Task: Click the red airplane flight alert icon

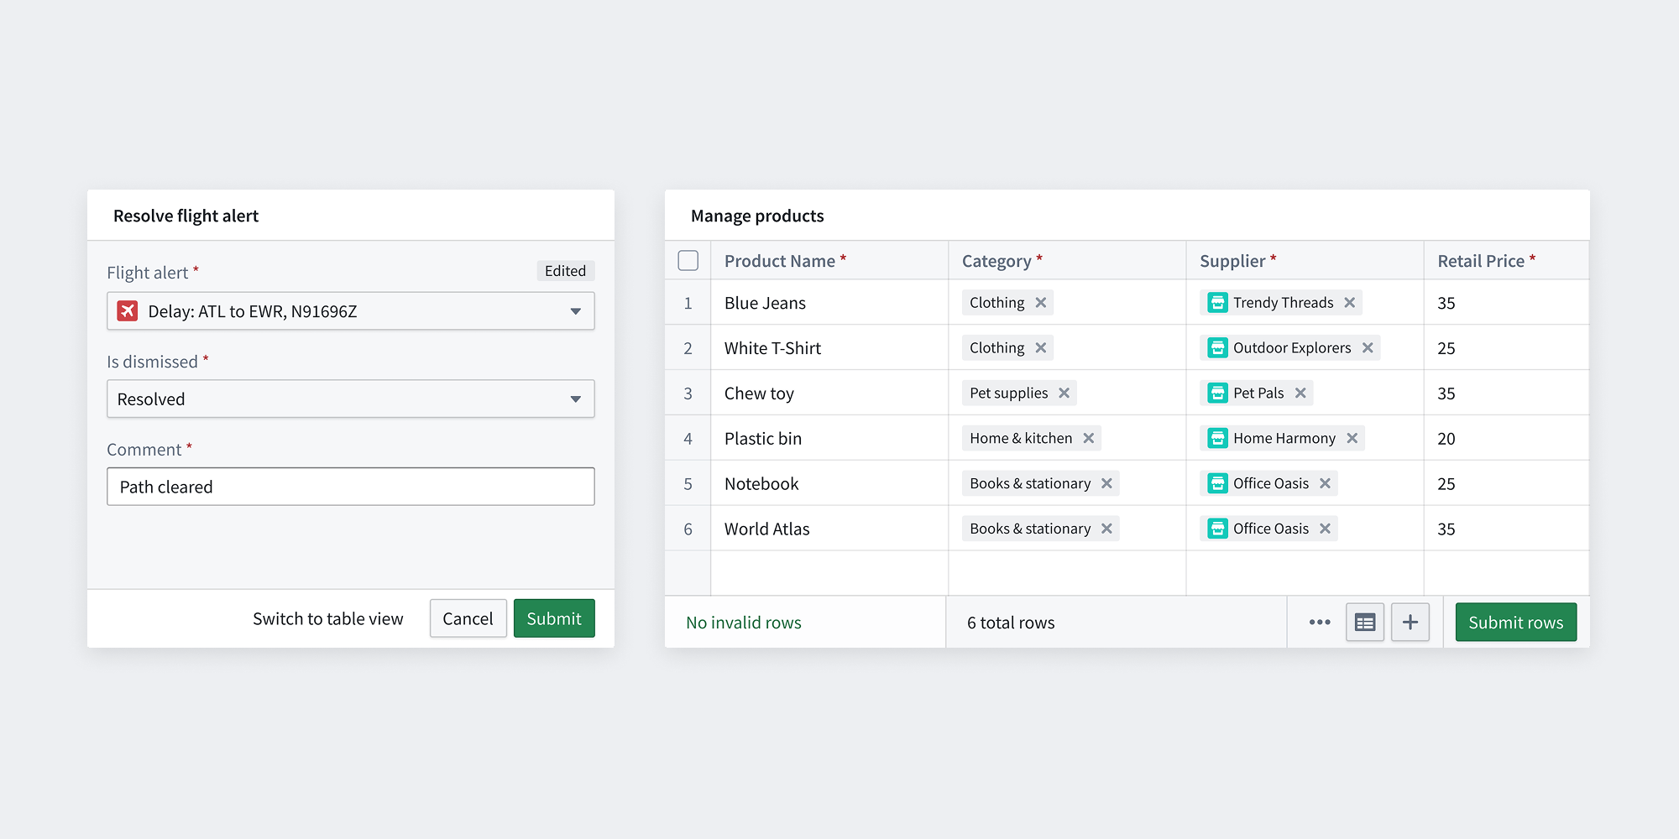Action: (x=128, y=310)
